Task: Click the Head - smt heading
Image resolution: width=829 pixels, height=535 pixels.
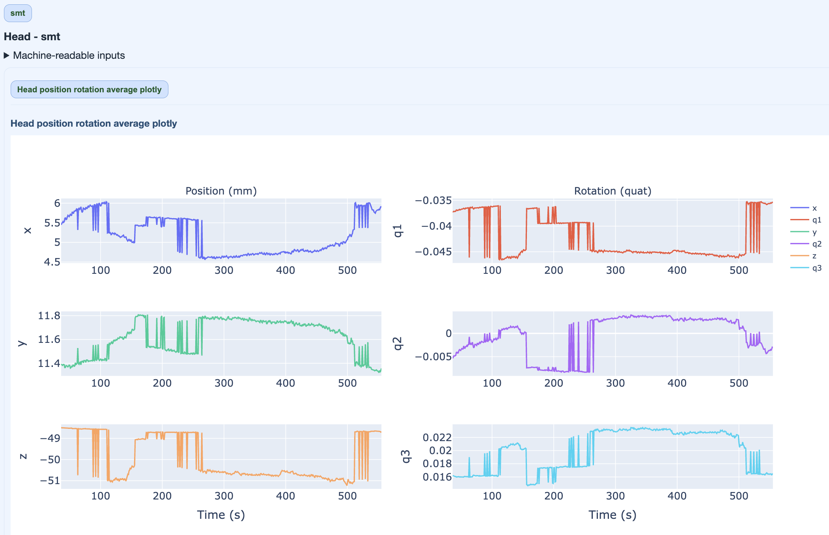Action: 32,37
